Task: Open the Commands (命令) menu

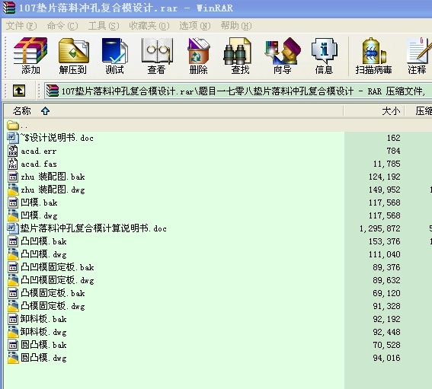Action: 62,26
